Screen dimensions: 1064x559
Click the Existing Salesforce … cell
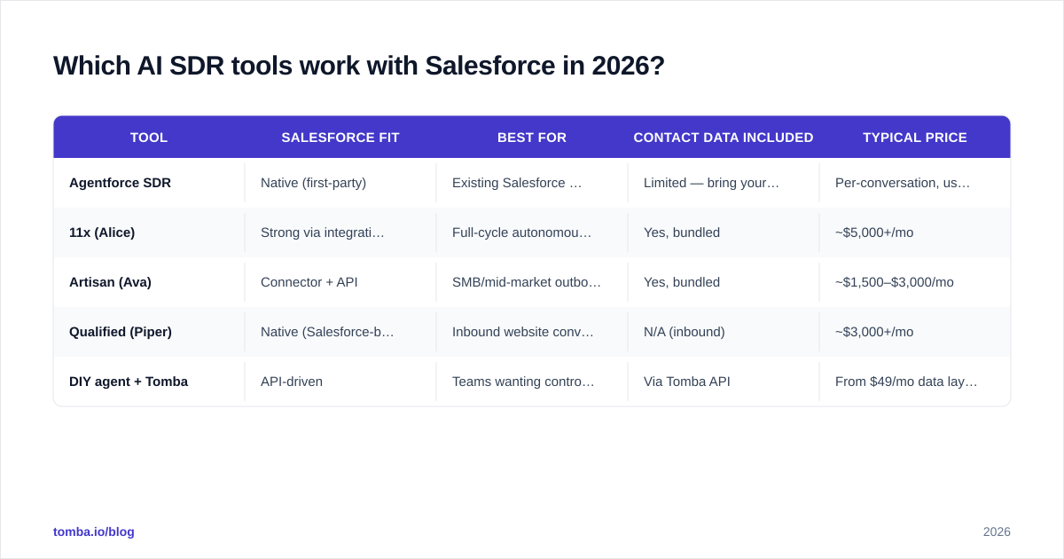[532, 183]
